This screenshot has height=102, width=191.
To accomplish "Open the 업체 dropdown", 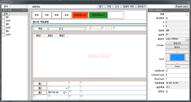I will pyautogui.click(x=19, y=7).
